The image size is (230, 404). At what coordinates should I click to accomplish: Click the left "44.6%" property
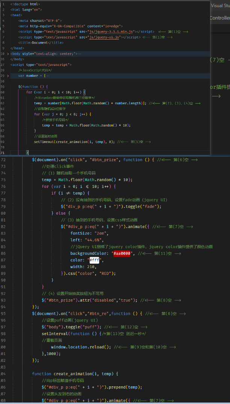coord(87,240)
